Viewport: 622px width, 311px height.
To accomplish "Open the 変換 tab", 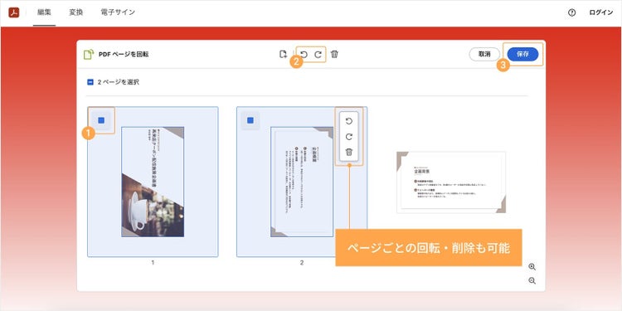I will pos(75,12).
